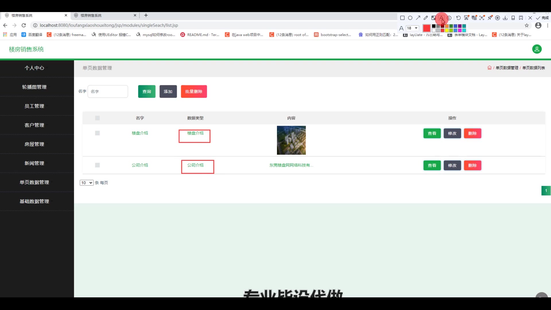Select the rectangle annotation tool
This screenshot has height=310, width=551.
point(402,18)
